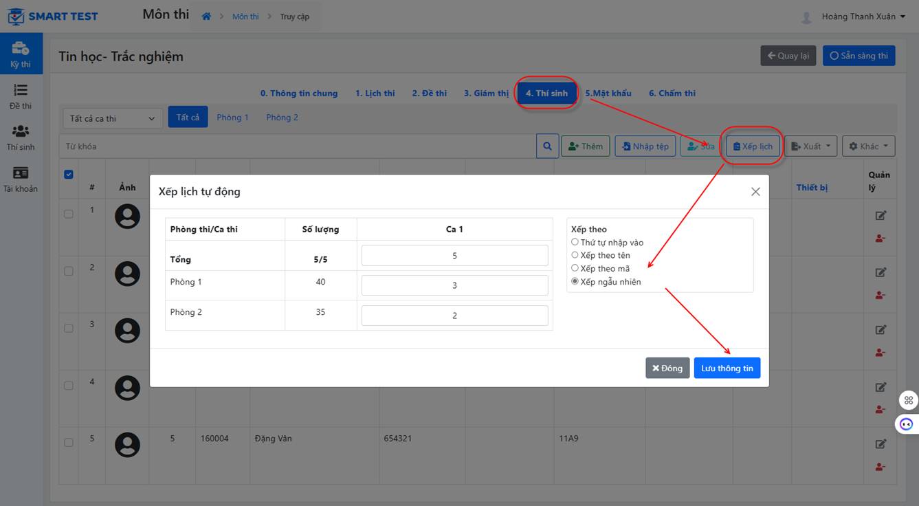Click the Từ khóa search field

pos(298,146)
